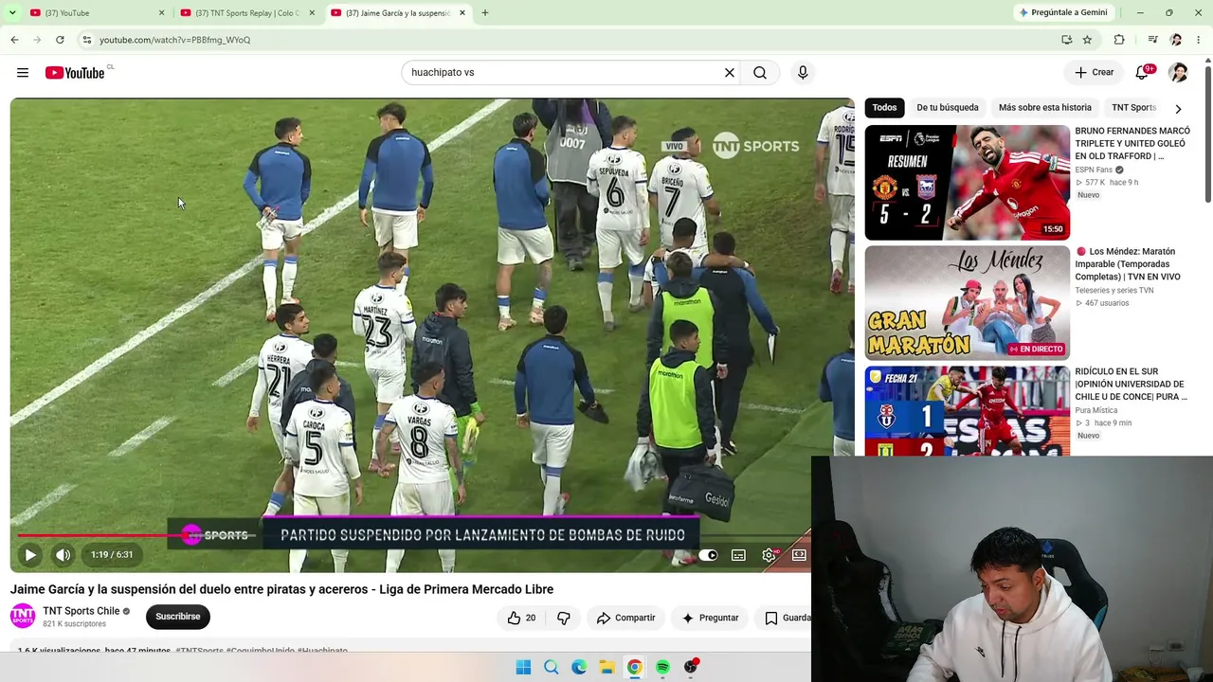Screen dimensions: 1213x682
Task: Open the Preguntar AI button
Action: (x=710, y=618)
